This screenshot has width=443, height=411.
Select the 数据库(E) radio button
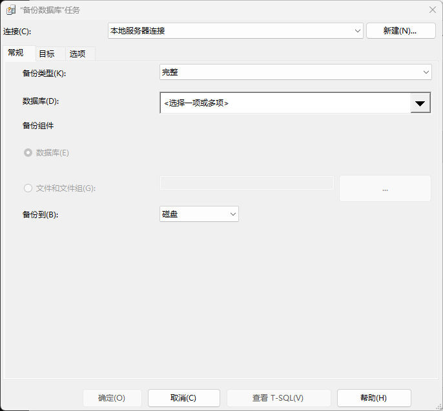(x=28, y=153)
